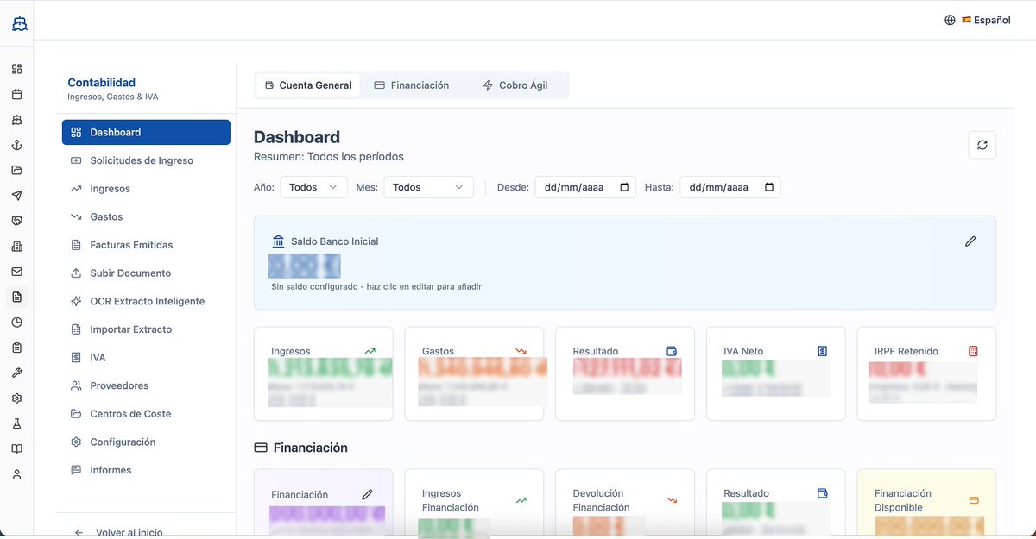Image resolution: width=1036 pixels, height=539 pixels.
Task: Click the 'Resumen: Todos los períodos' text
Action: point(329,157)
